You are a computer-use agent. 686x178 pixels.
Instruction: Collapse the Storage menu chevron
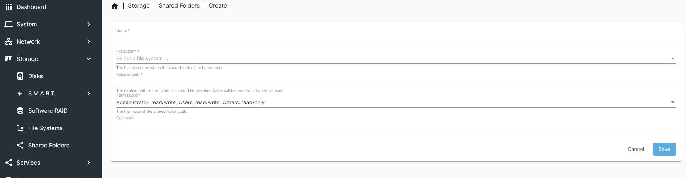pos(89,59)
